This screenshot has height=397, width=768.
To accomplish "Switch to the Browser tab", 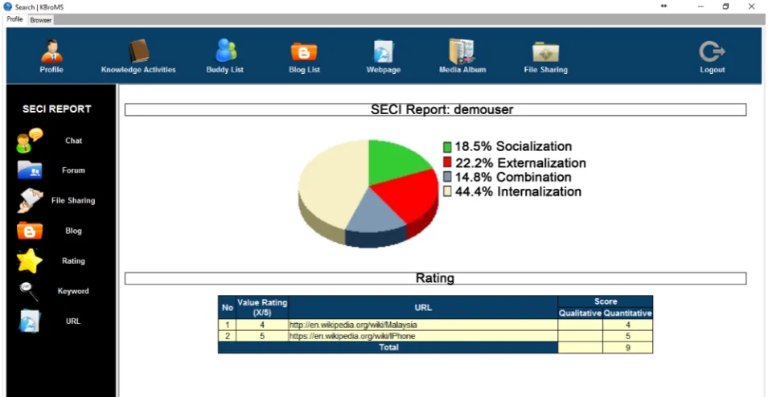I will (41, 20).
